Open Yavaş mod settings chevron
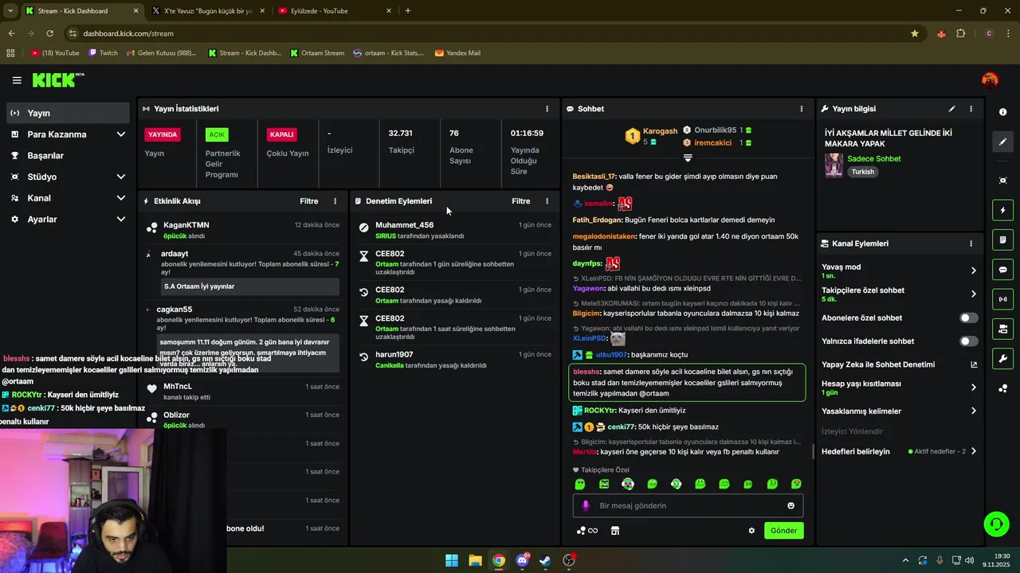Viewport: 1020px width, 573px height. (x=973, y=271)
